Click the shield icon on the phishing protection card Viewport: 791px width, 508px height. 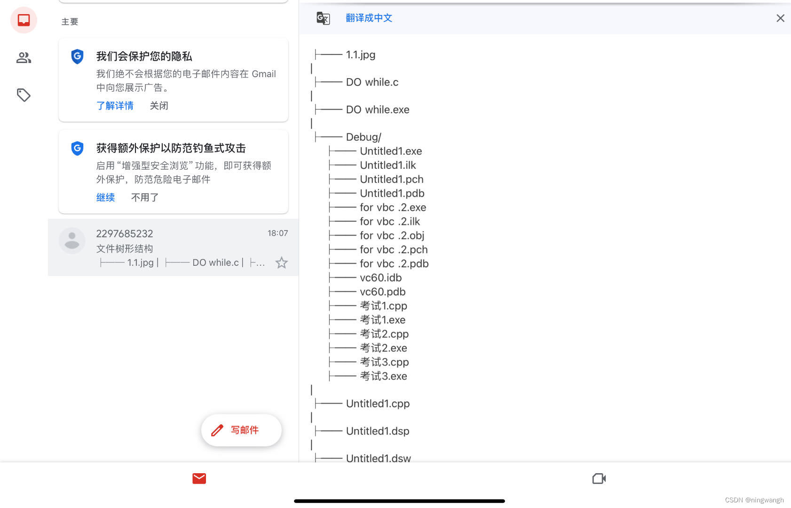tap(77, 148)
